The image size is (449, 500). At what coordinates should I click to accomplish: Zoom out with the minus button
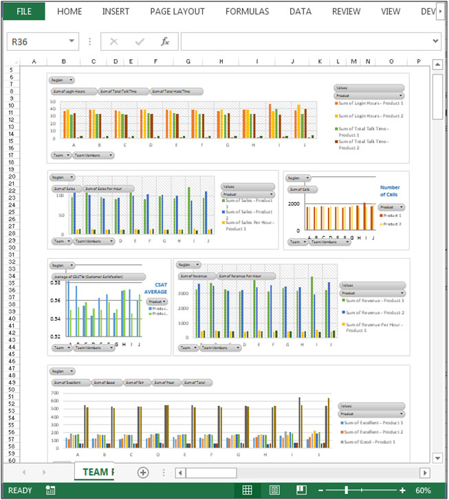tap(321, 490)
